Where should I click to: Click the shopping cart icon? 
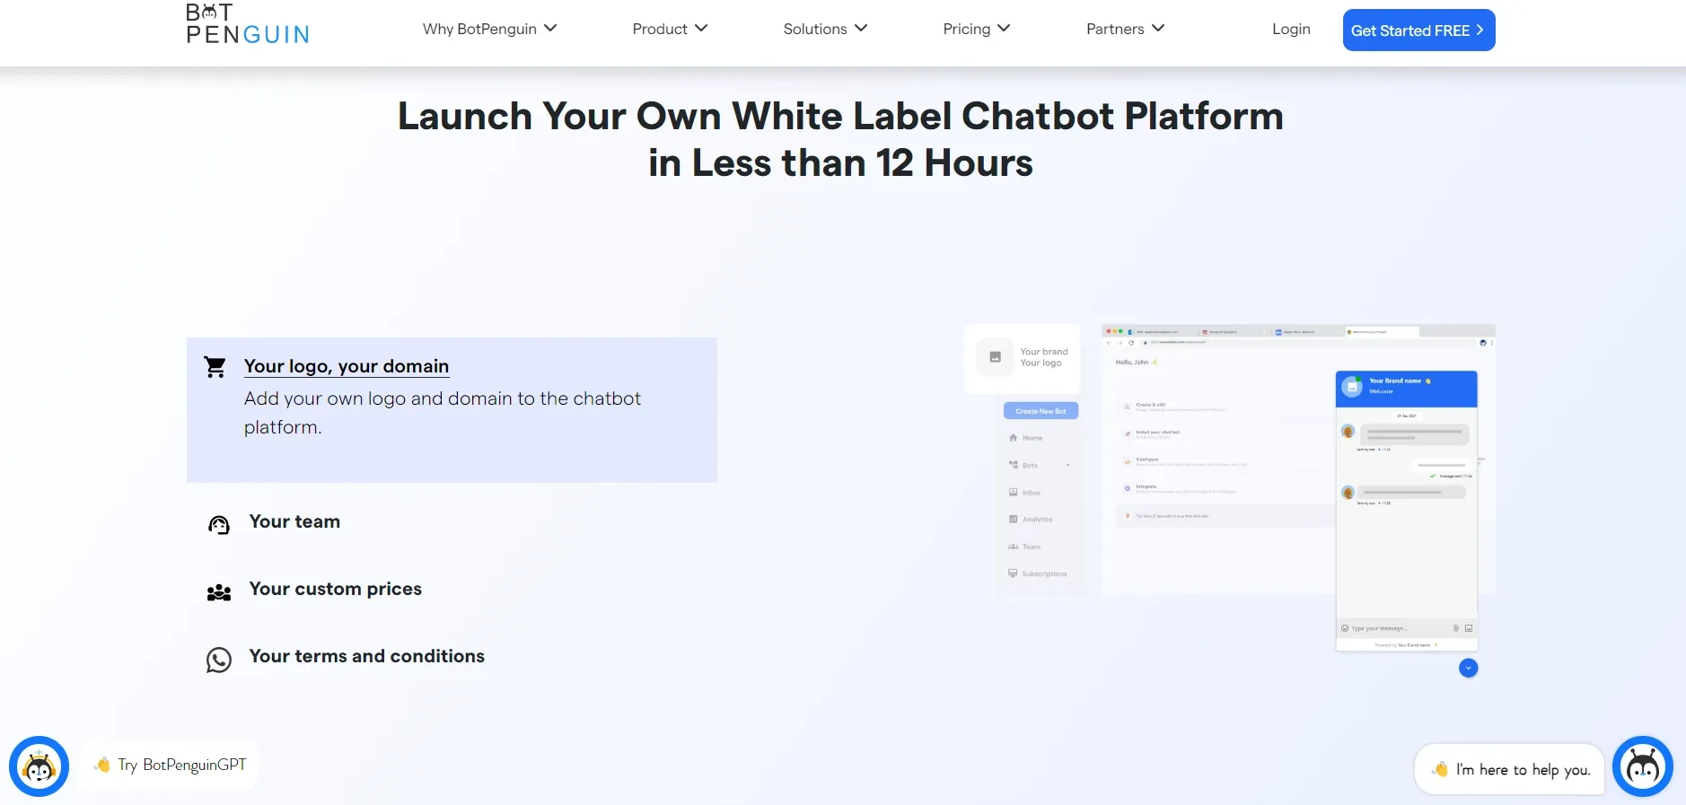click(215, 367)
